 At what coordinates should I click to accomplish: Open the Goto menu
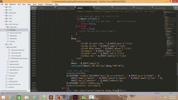tap(29, 4)
